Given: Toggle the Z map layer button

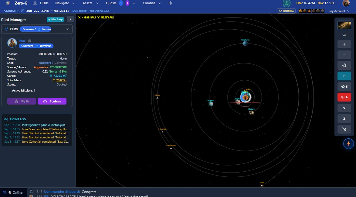Looking at the screenshot, I should click(x=344, y=119).
